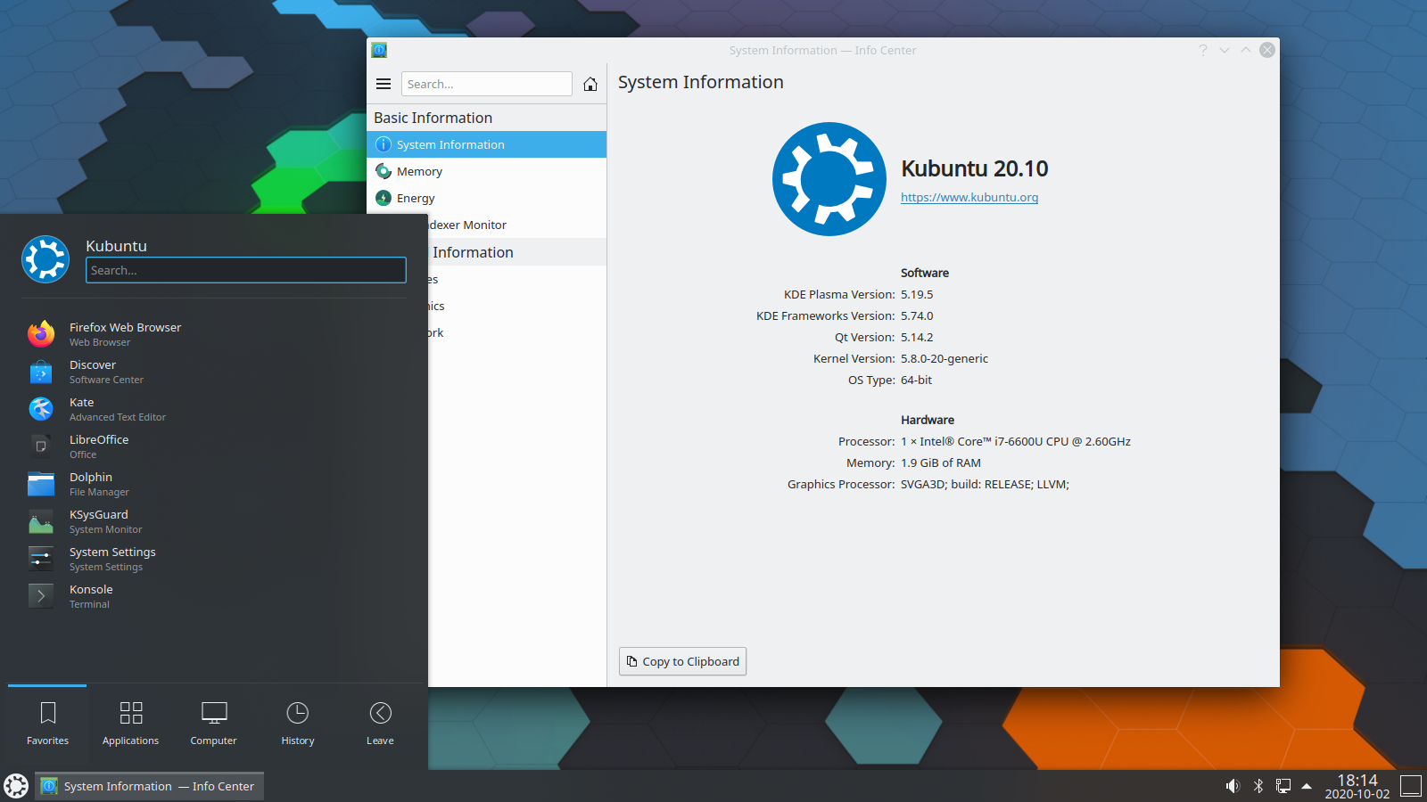1427x802 pixels.
Task: Focus the launcher search box
Action: pyautogui.click(x=246, y=270)
